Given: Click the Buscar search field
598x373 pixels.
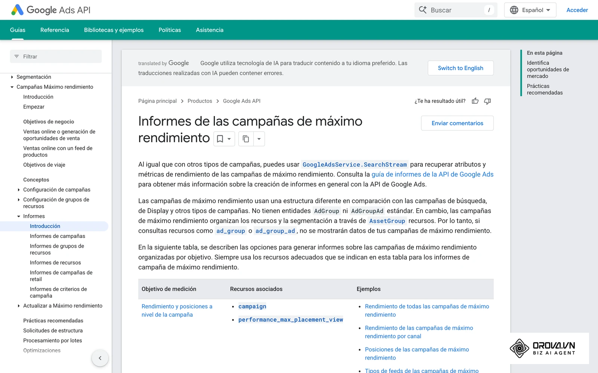Looking at the screenshot, I should [456, 10].
